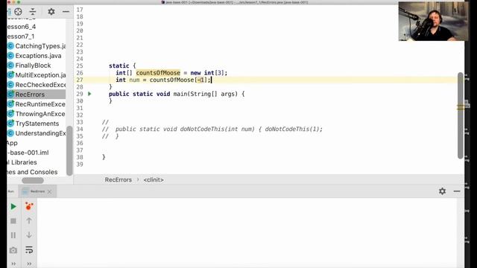Screen dimensions: 477x268
Task: Click the locate-in-project target icon
Action: point(18,12)
